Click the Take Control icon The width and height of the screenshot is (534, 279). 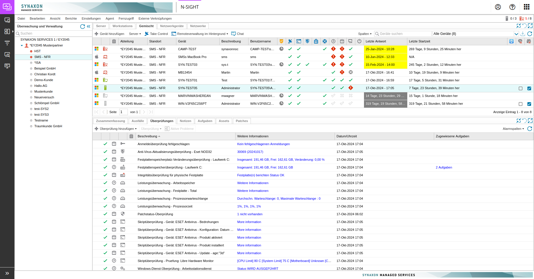coord(147,34)
